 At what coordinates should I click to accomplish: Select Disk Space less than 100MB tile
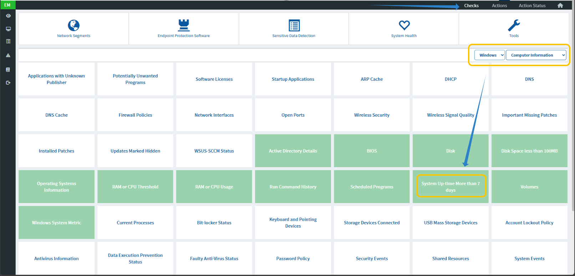tap(529, 151)
